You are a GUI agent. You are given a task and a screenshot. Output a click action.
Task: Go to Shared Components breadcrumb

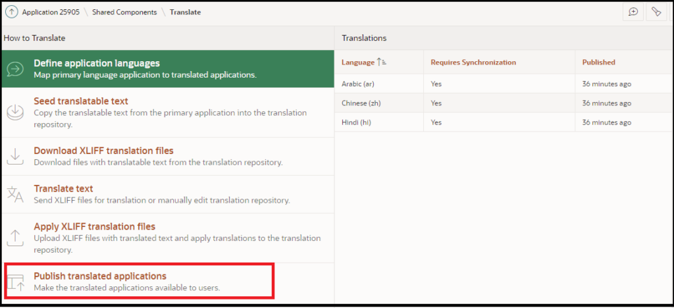[124, 12]
